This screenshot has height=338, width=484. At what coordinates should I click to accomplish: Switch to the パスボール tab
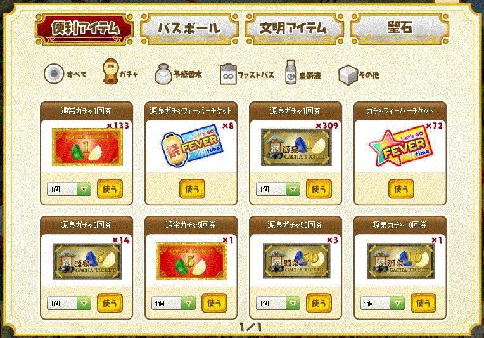(189, 29)
